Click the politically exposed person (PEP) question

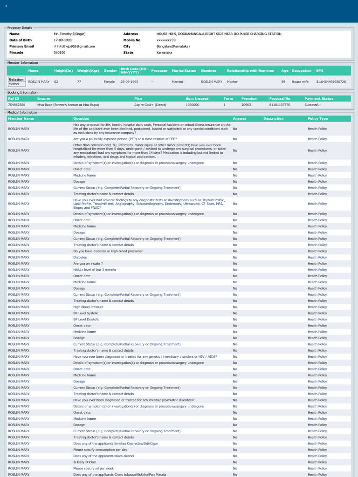125,139
